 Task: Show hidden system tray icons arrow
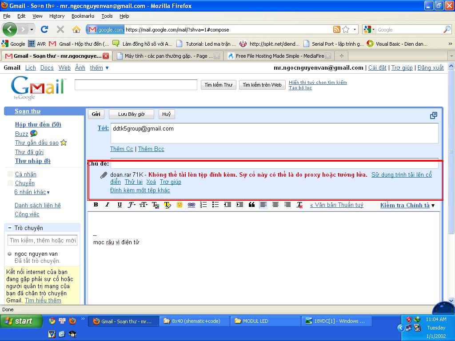(400, 328)
